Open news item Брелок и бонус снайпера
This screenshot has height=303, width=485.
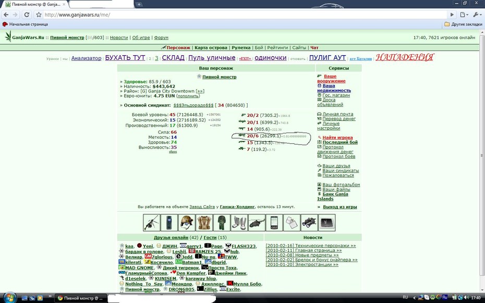pyautogui.click(x=311, y=260)
